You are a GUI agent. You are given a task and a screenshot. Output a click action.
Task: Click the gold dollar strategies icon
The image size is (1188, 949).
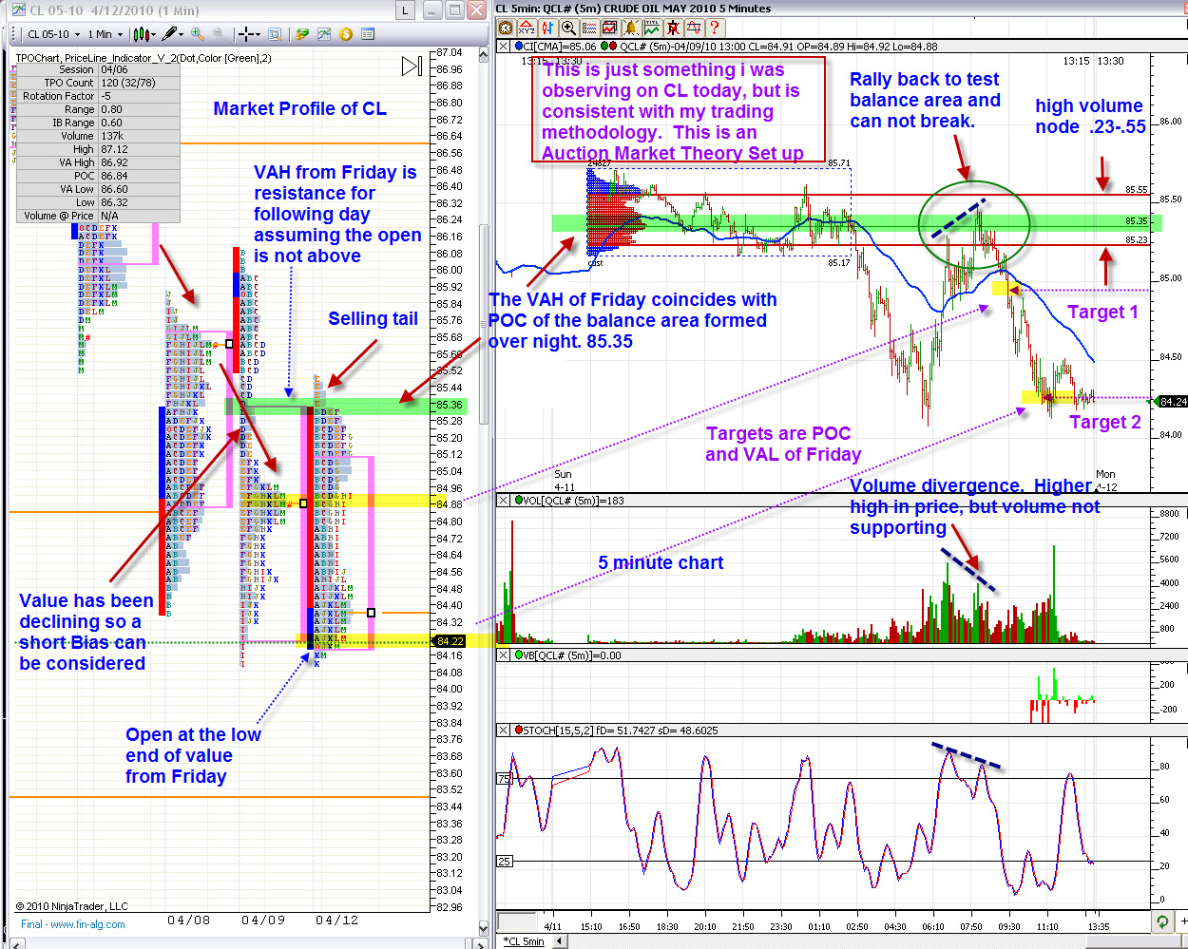(x=346, y=34)
